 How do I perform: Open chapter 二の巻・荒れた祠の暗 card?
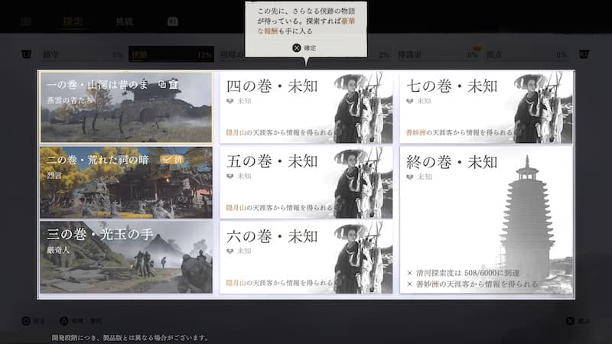coord(126,182)
